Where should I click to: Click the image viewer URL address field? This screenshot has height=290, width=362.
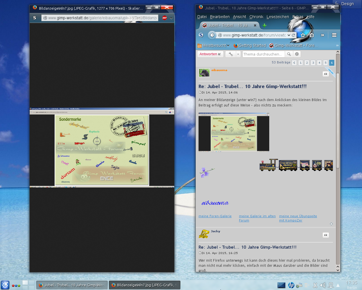[x=100, y=18]
